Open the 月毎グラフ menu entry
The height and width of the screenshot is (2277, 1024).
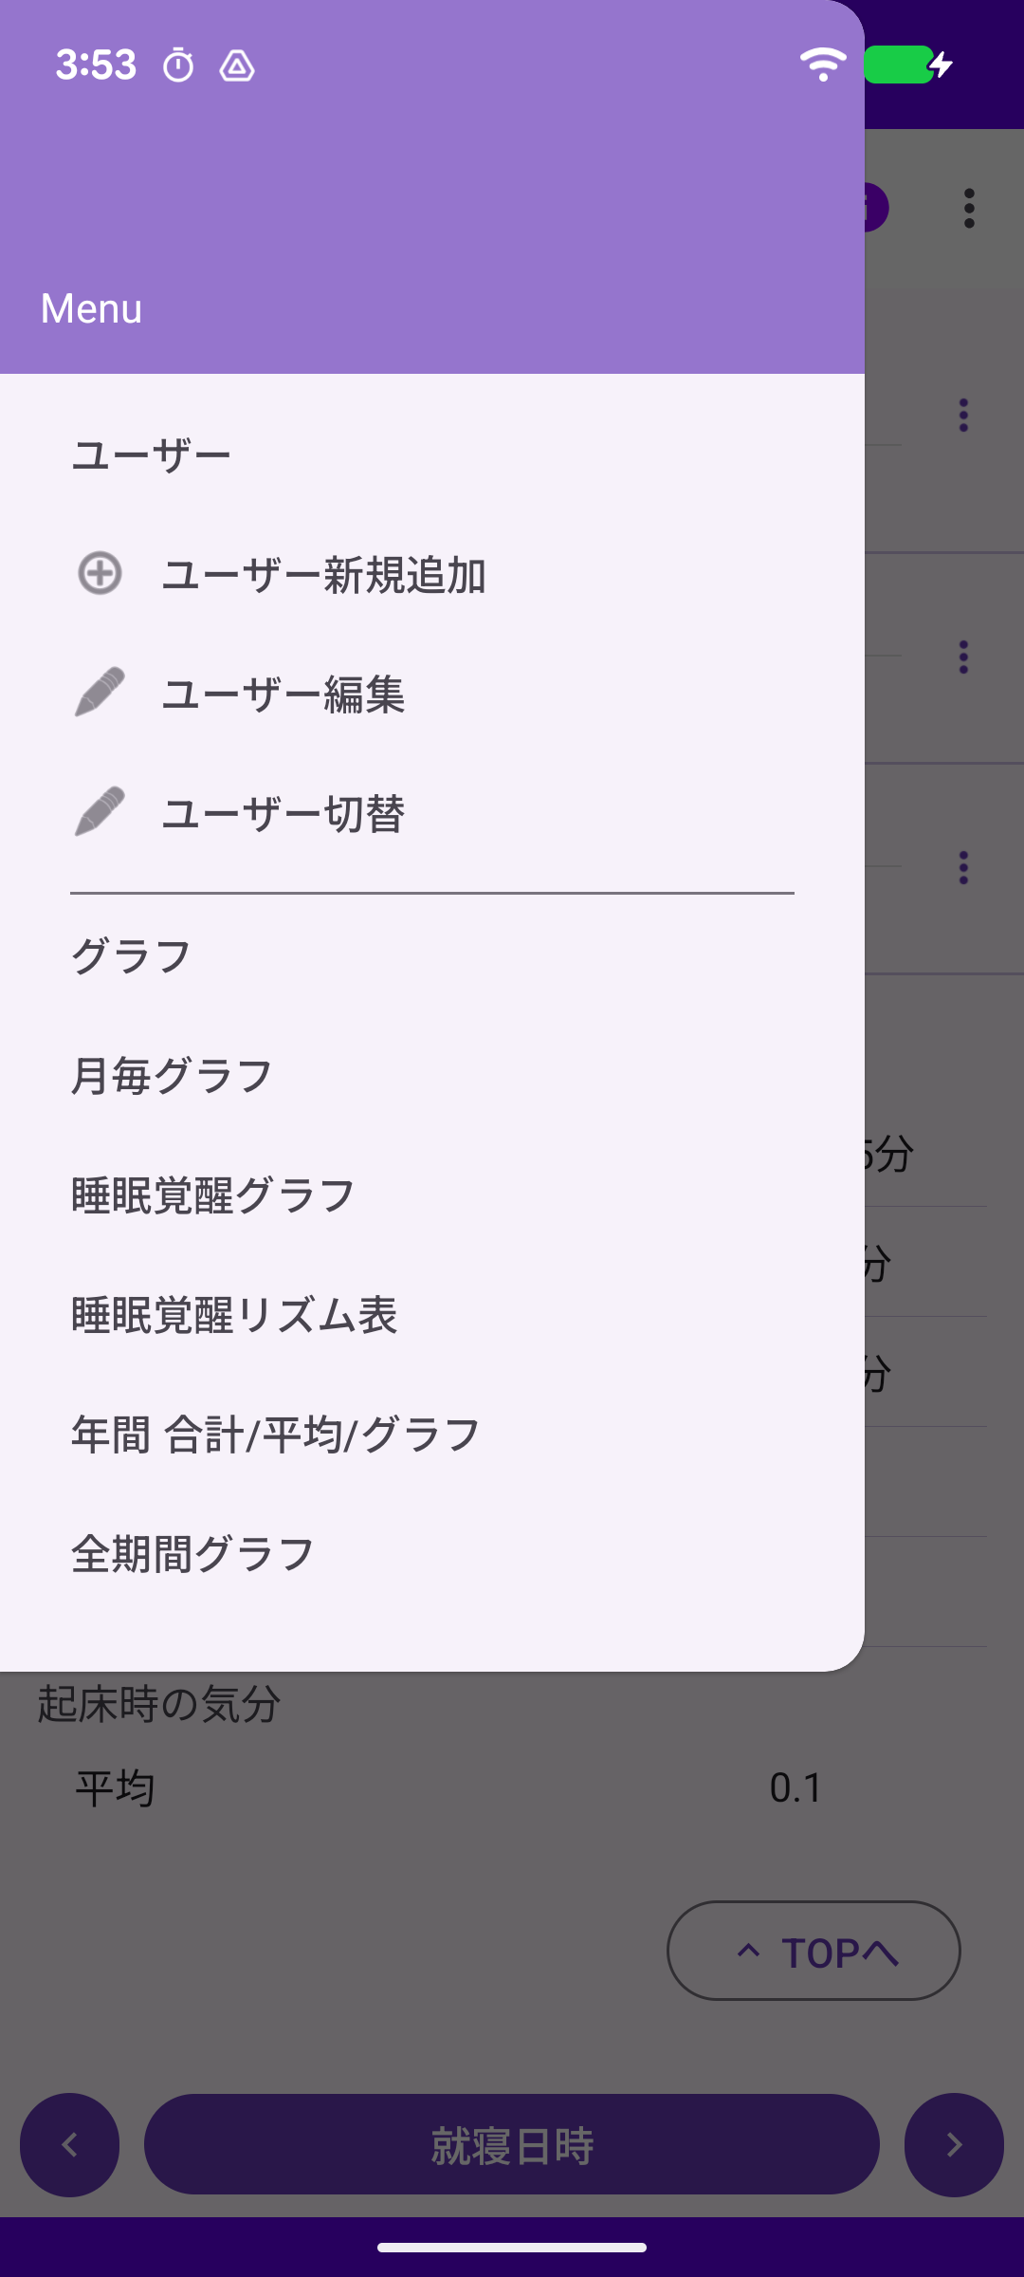(x=172, y=1076)
